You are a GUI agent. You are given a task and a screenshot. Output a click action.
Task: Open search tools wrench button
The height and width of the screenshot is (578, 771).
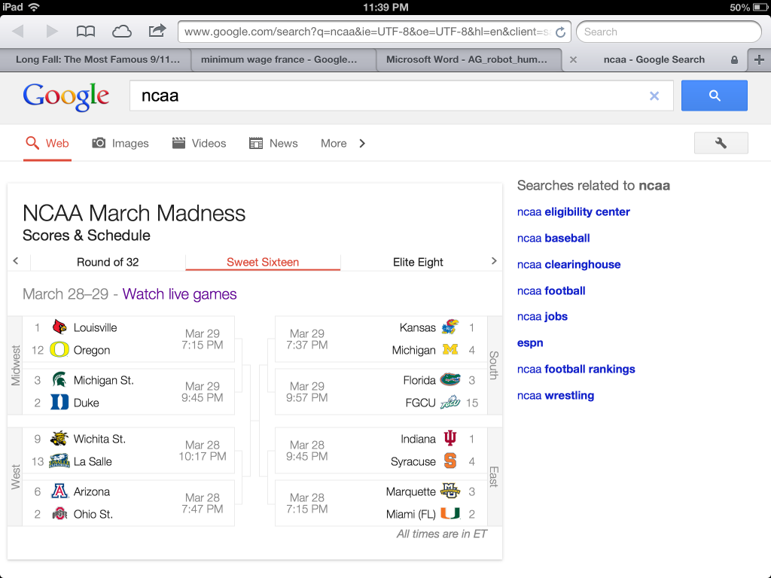point(721,143)
